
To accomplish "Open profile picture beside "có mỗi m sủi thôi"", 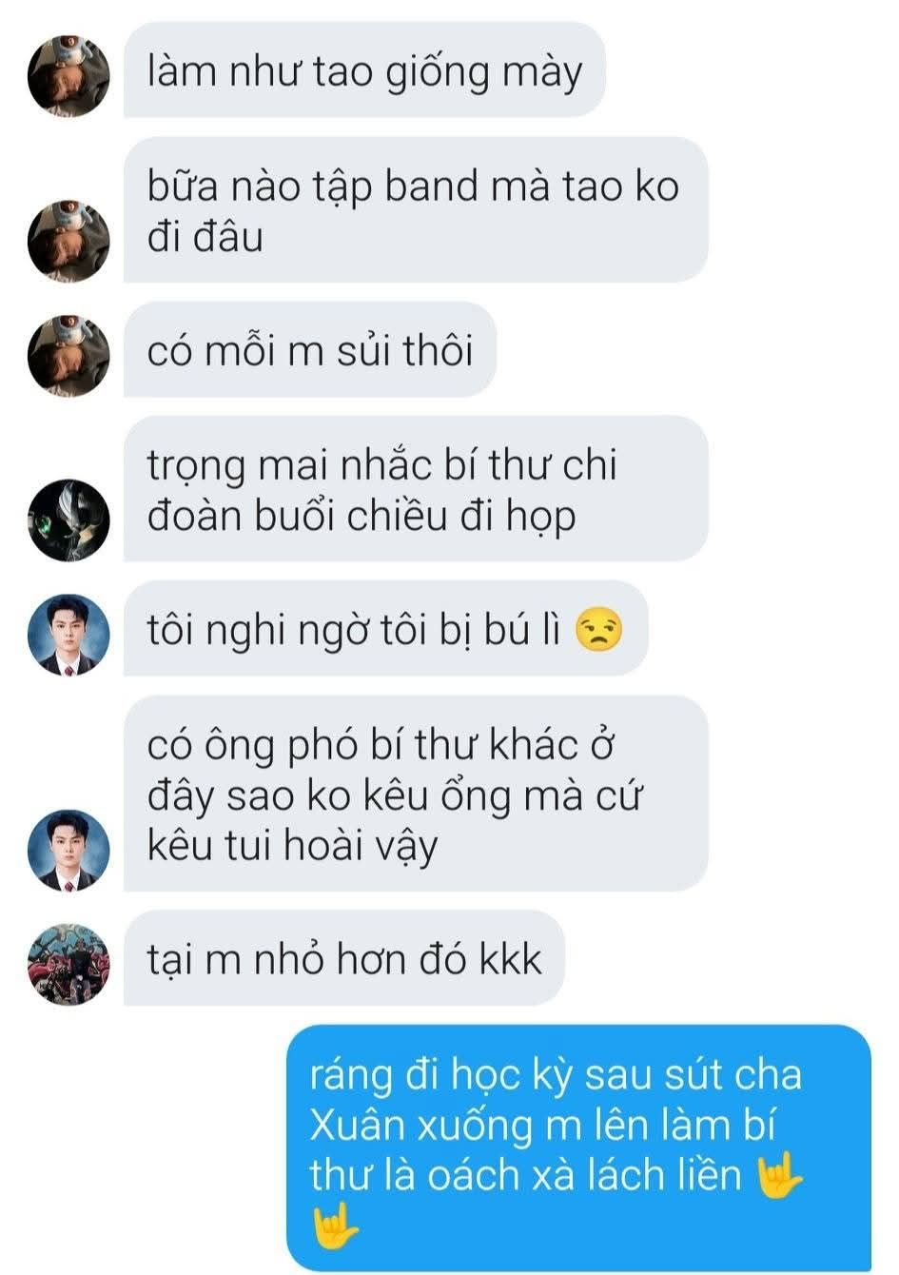I will pyautogui.click(x=68, y=356).
